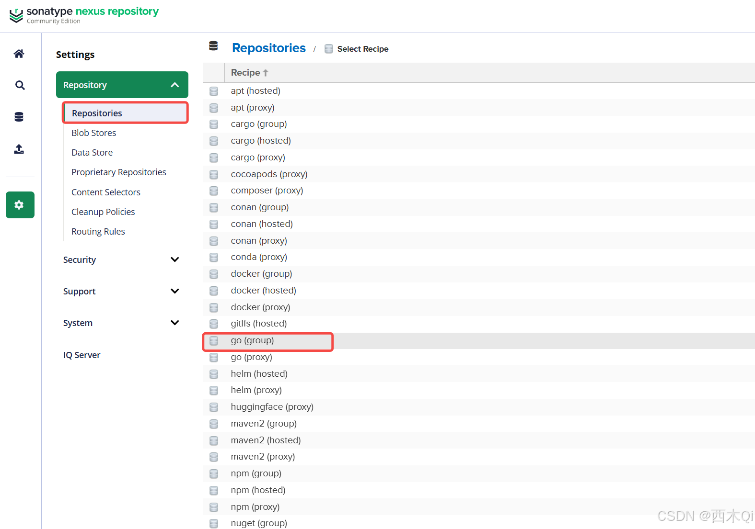
Task: Open the Upload icon in sidebar
Action: (19, 149)
